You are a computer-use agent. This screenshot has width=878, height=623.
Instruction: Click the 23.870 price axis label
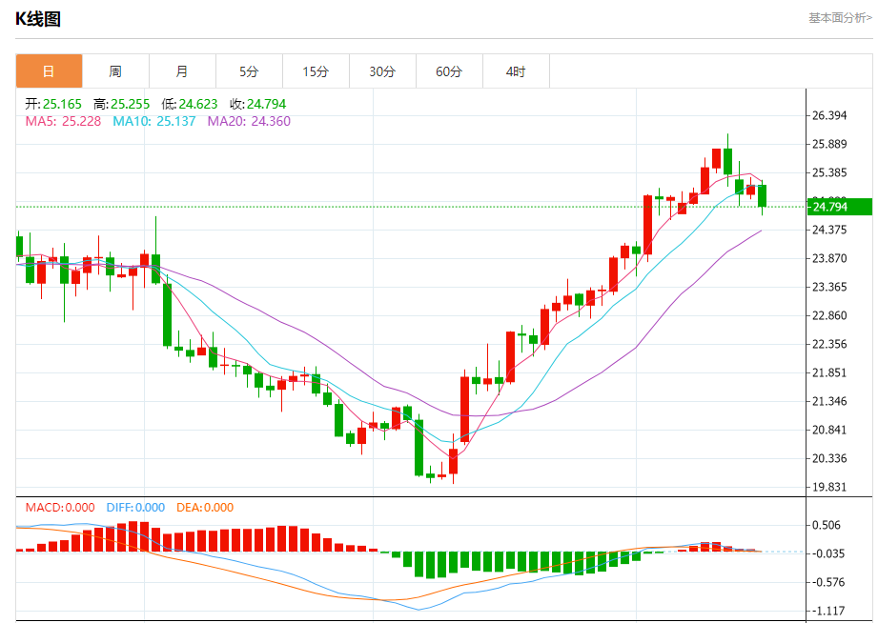pyautogui.click(x=829, y=258)
